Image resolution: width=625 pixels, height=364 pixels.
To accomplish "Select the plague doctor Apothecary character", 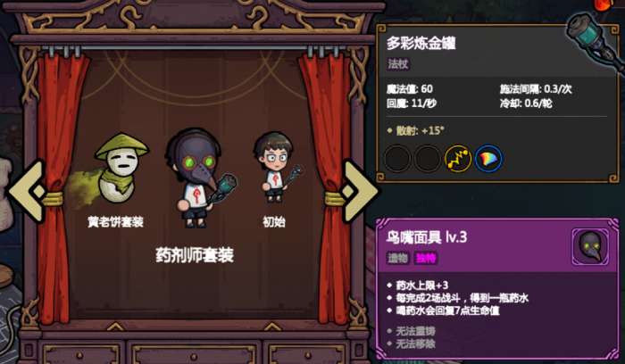I will [198, 178].
